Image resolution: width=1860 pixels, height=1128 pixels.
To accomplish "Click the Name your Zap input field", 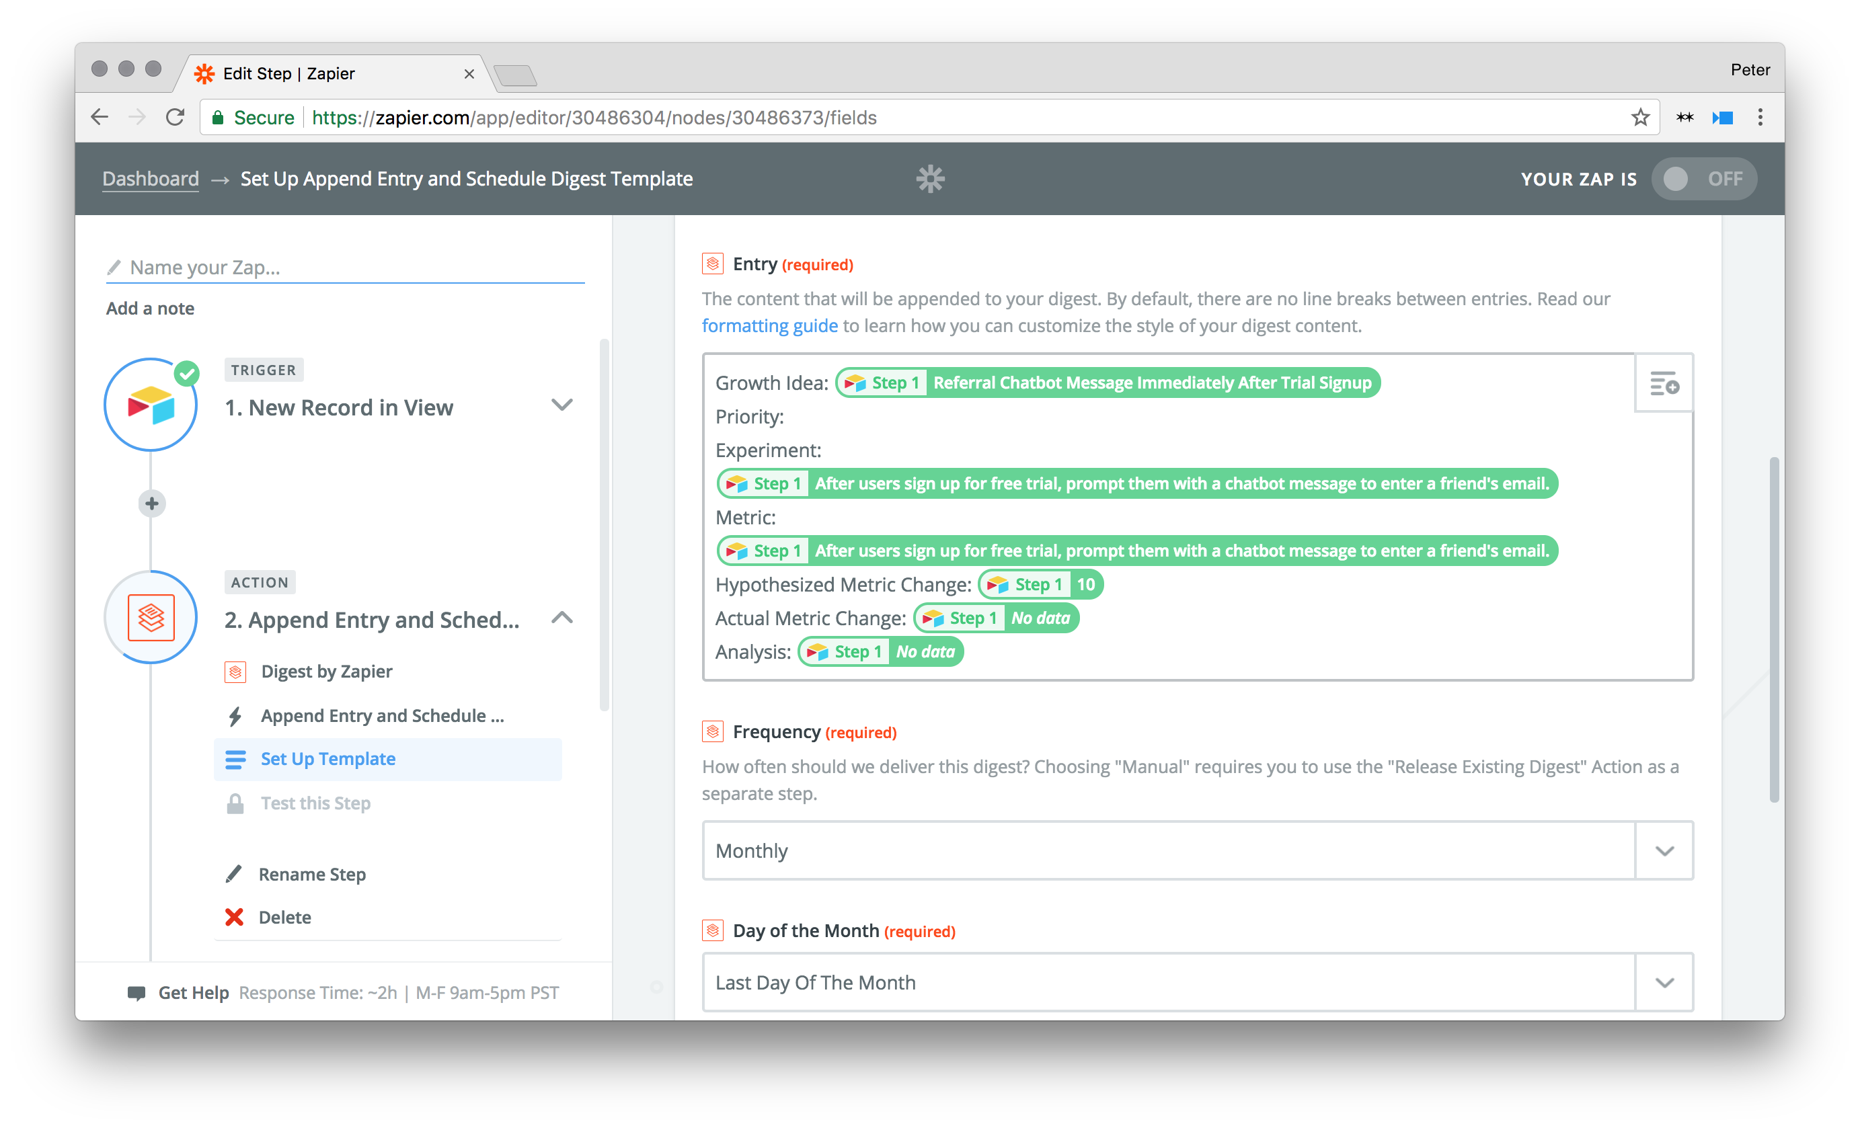I will 345,267.
